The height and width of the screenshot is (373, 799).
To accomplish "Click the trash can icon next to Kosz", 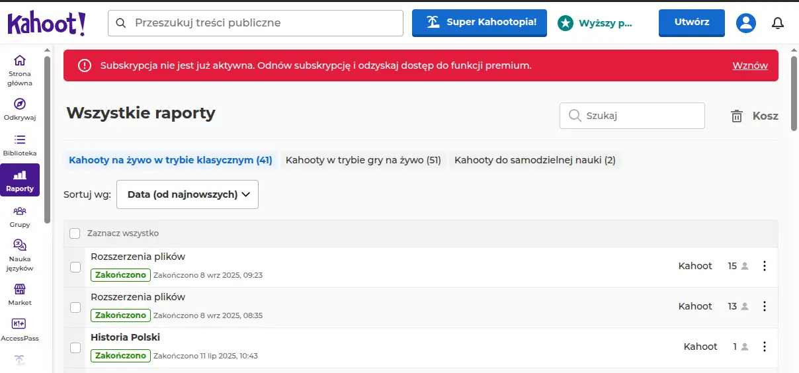I will coord(737,116).
